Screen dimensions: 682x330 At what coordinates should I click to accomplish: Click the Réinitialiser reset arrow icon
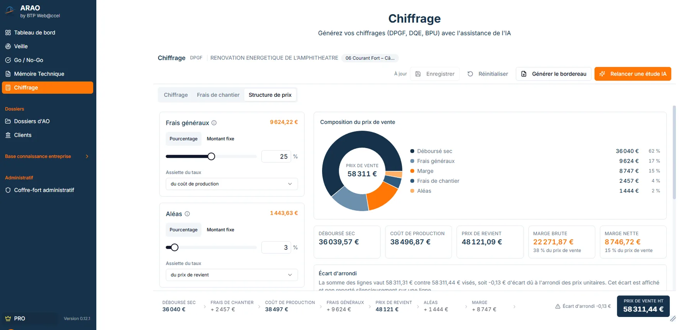[470, 74]
